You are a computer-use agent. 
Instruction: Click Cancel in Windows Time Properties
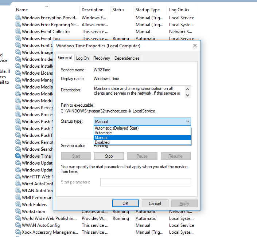(155, 204)
